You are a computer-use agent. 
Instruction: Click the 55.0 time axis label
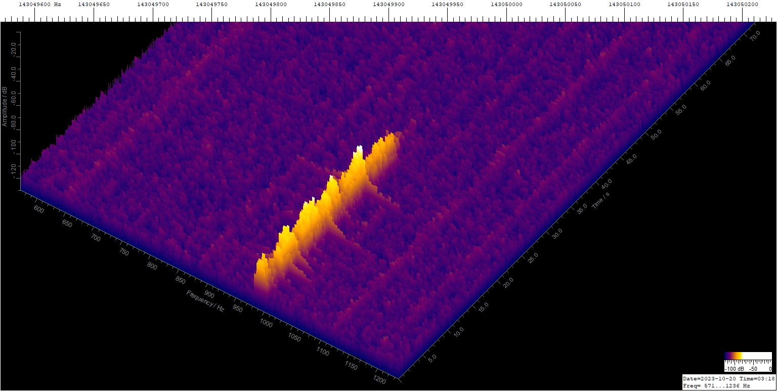(x=681, y=109)
